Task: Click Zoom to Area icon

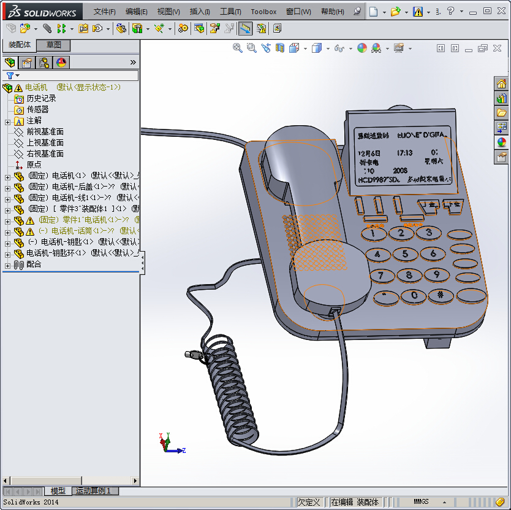Action: pyautogui.click(x=252, y=48)
